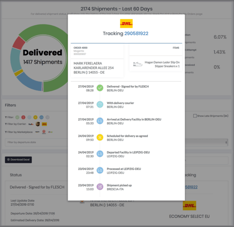Click the 'Status' column header
234x227 pixels.
(x=16, y=175)
